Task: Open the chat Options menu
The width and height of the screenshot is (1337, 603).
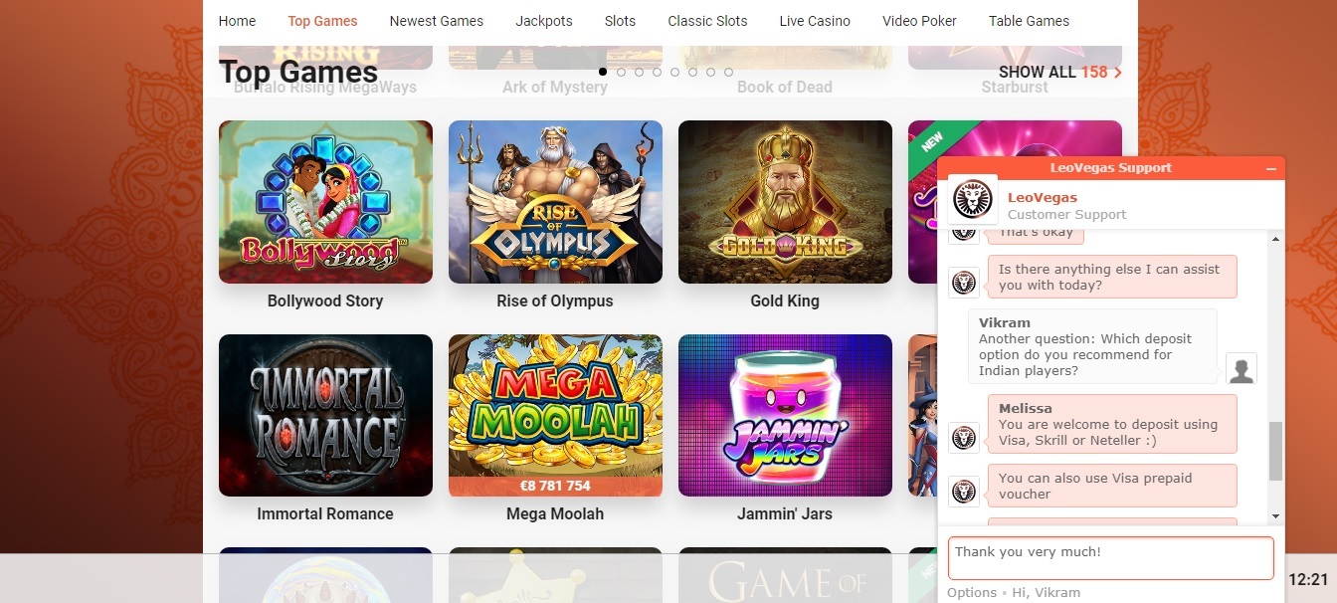Action: click(x=972, y=592)
